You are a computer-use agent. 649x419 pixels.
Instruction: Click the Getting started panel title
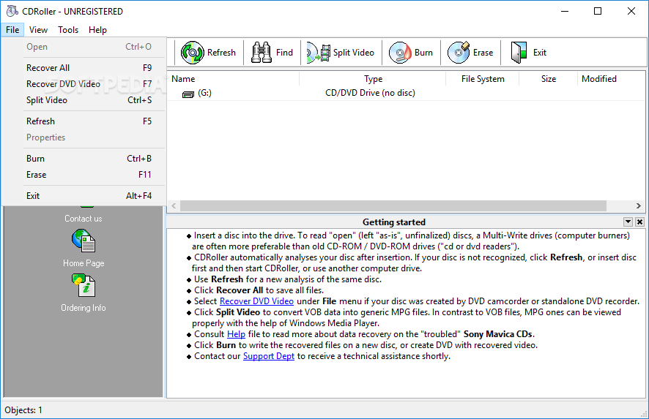[393, 222]
